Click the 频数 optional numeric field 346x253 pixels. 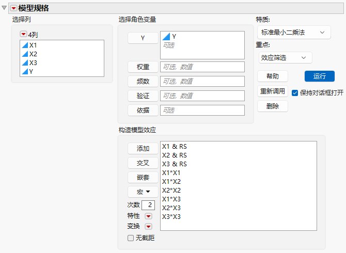click(202, 82)
